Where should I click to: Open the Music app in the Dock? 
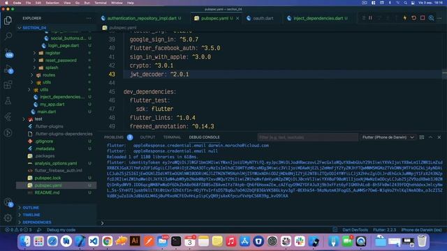(230, 241)
